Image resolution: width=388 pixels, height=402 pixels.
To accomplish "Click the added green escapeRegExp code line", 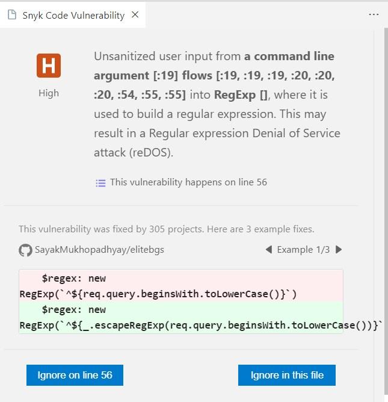I will [x=181, y=317].
